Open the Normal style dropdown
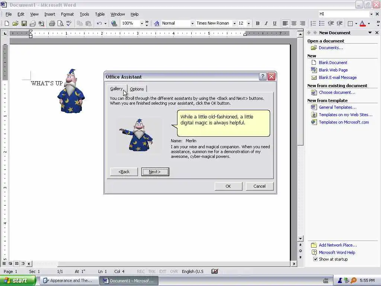 [192, 23]
